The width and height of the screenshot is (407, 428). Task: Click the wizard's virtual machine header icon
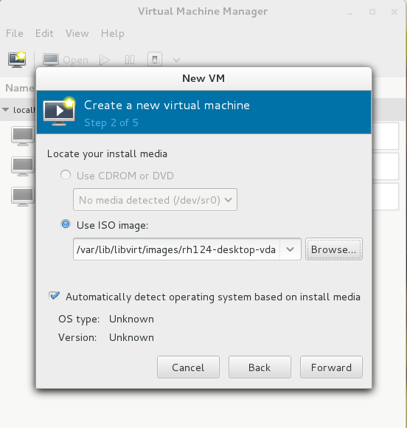tap(59, 111)
